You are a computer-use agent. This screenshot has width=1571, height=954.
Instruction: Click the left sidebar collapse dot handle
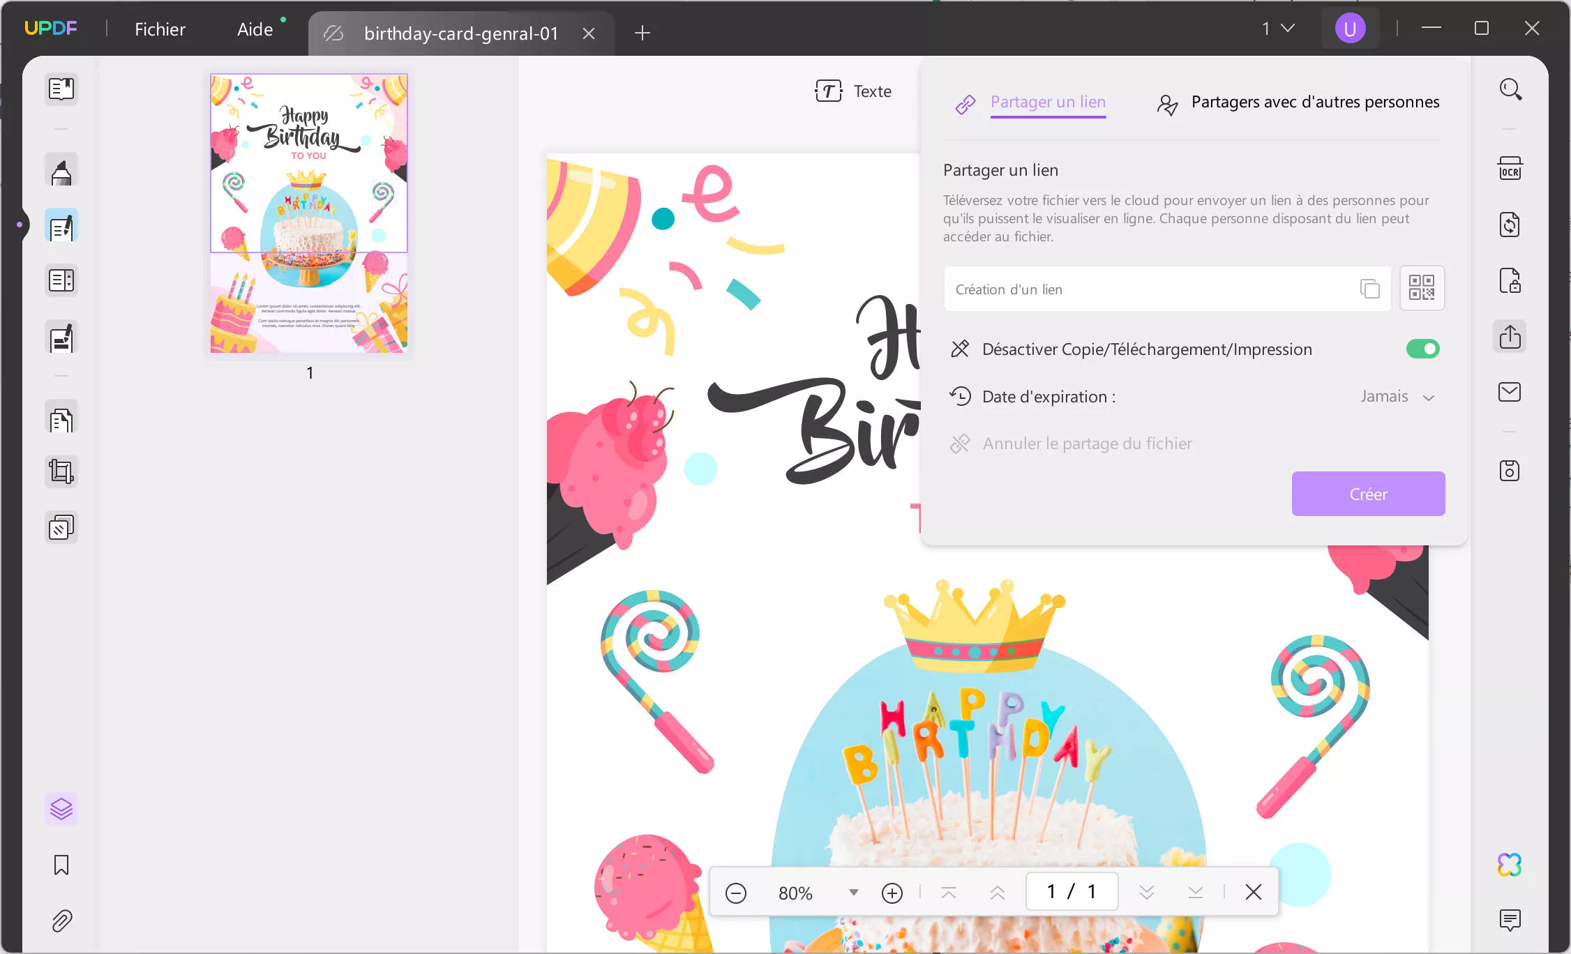(x=20, y=225)
